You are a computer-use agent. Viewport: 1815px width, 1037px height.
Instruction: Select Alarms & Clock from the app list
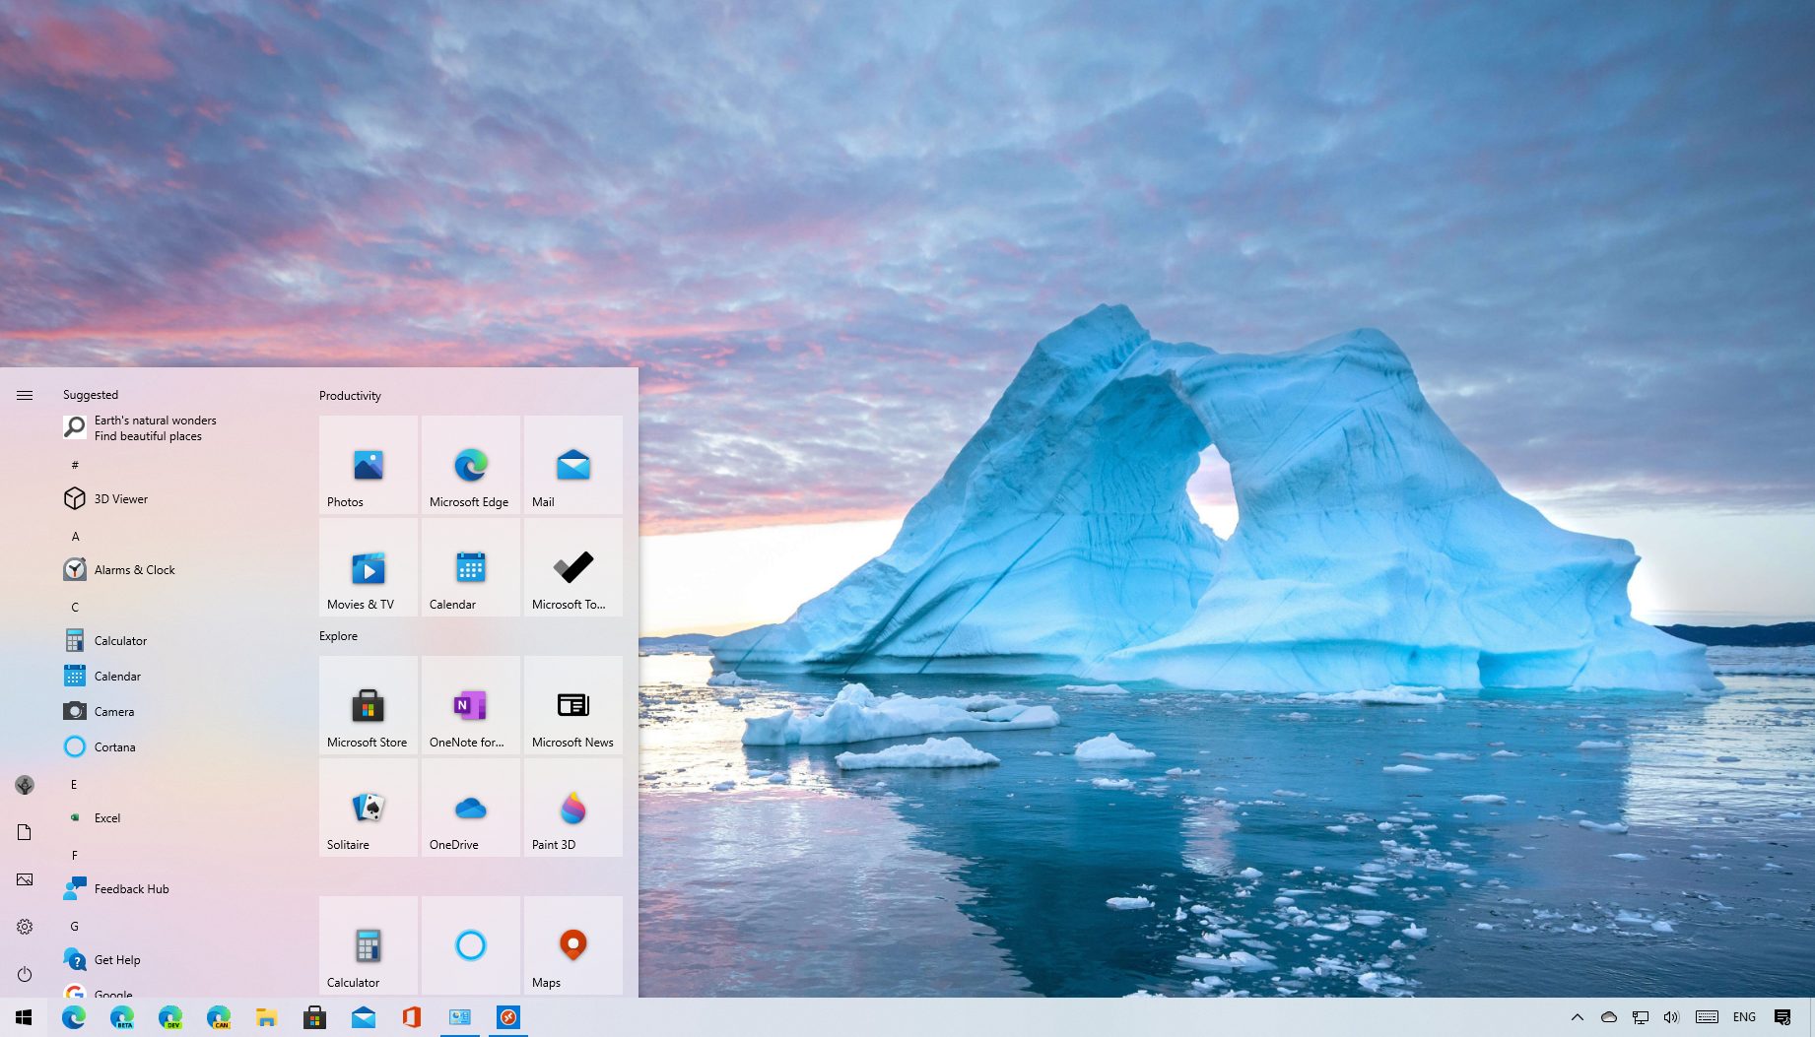point(134,569)
